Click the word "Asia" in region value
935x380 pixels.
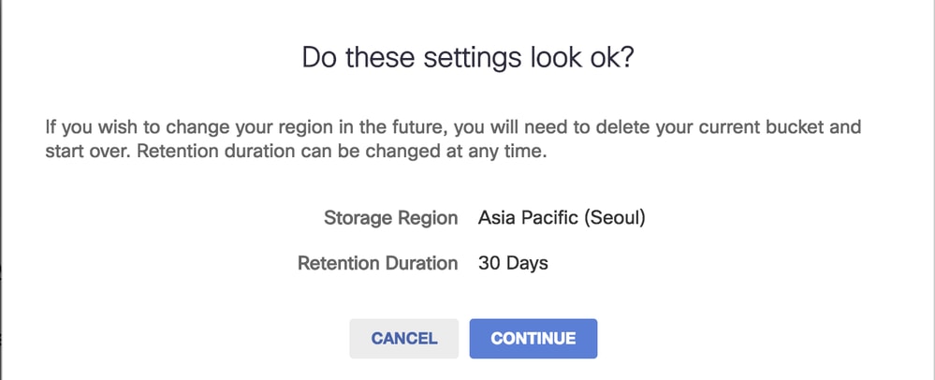point(497,218)
